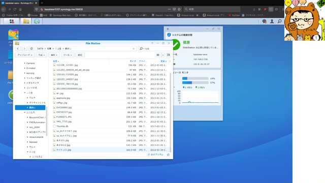325x183 pixels.
Task: Click the 37% usage bar in resource monitor
Action: click(195, 82)
